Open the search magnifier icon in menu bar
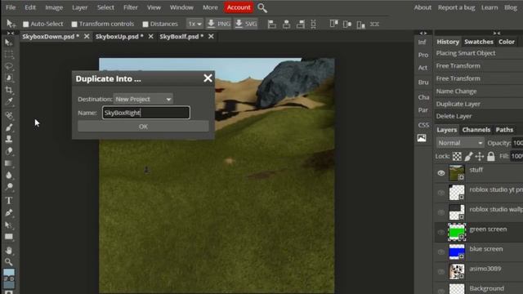523x294 pixels. click(x=262, y=7)
